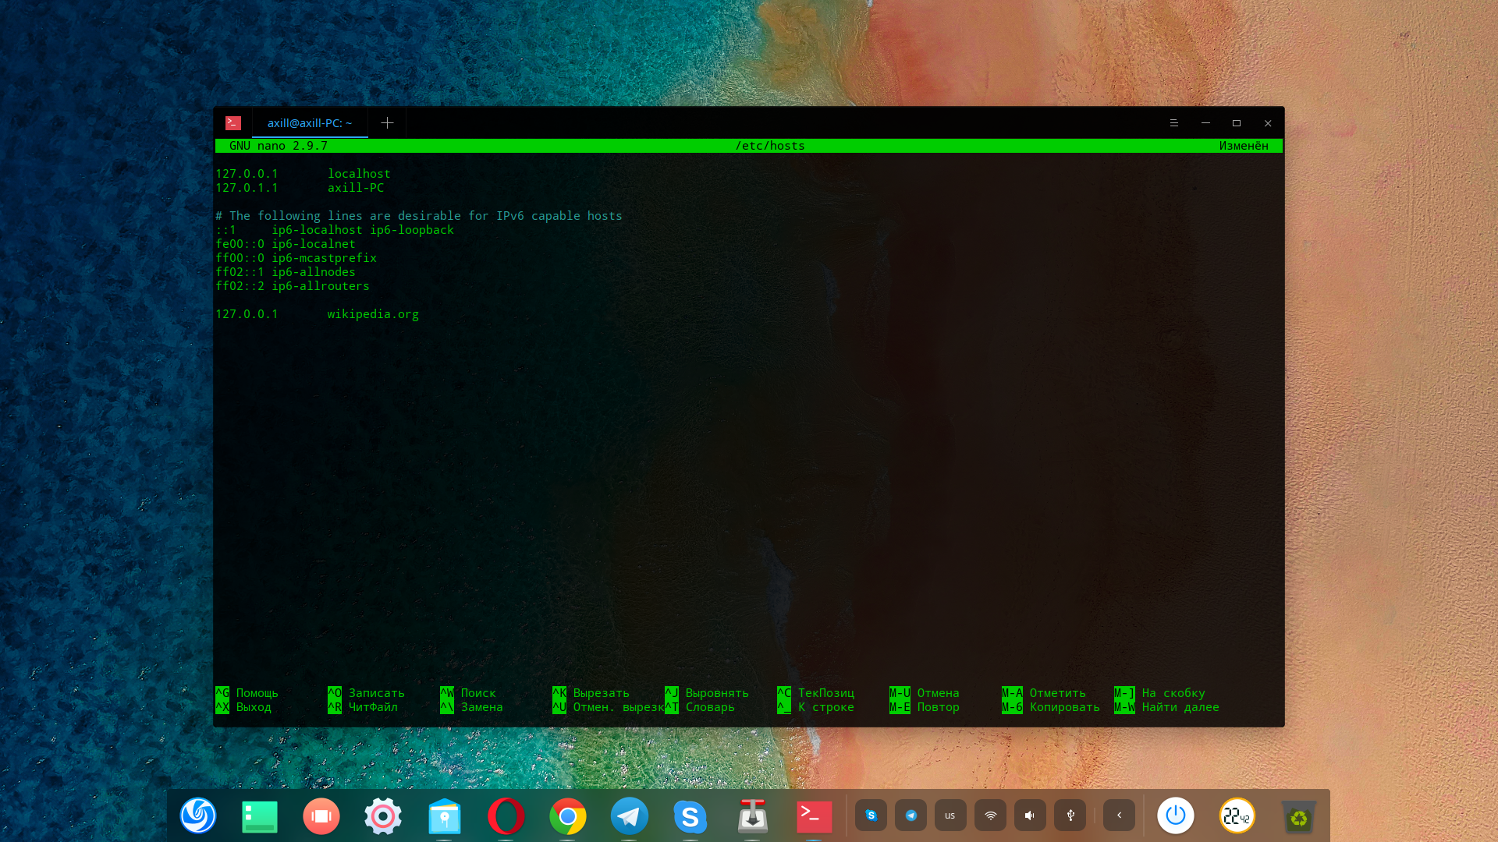Open system settings gear in dock
The height and width of the screenshot is (842, 1498).
pos(383,816)
